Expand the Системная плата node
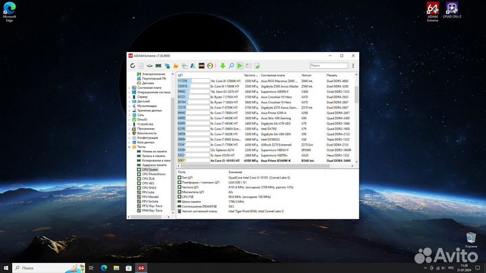This screenshot has height=273, width=486. [x=129, y=88]
